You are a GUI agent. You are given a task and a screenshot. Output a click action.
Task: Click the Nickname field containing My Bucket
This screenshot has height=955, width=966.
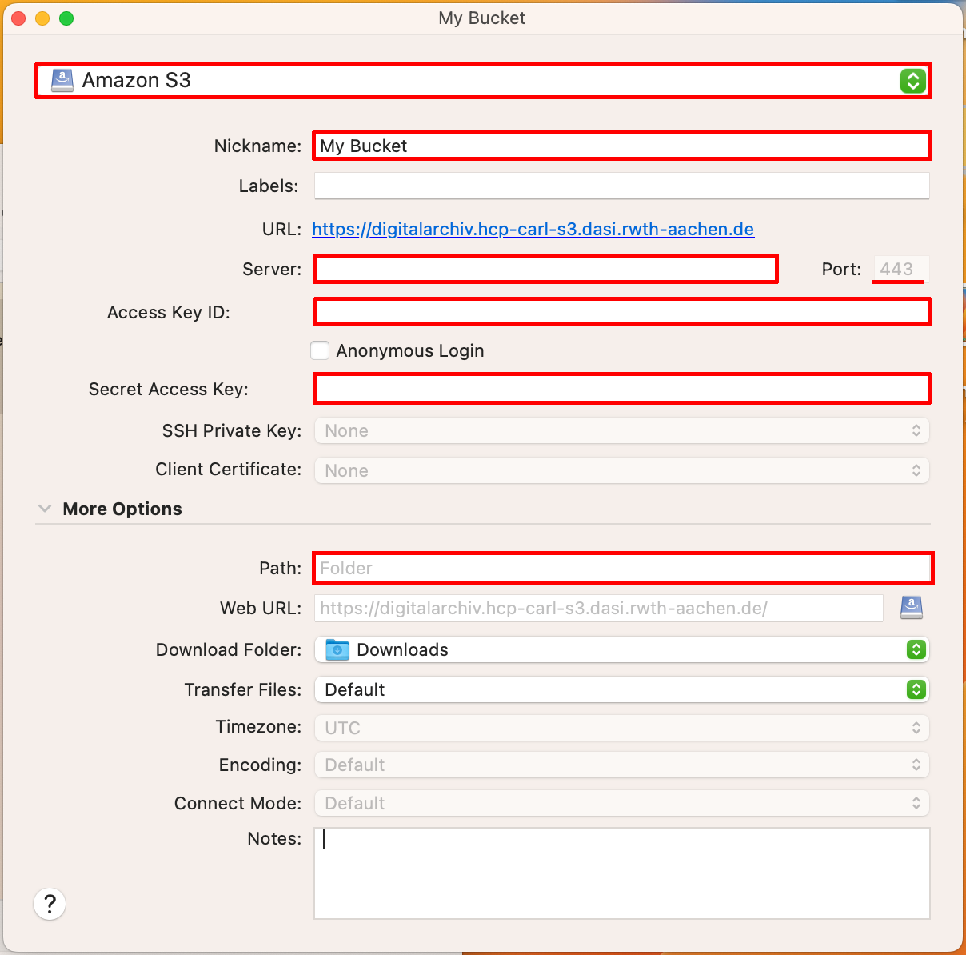pos(621,146)
